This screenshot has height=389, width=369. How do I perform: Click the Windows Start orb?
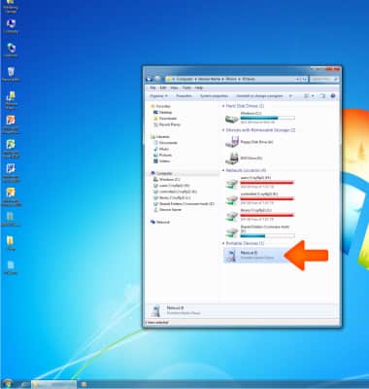point(8,384)
